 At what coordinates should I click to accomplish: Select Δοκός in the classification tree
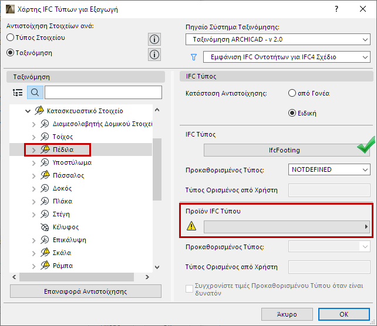pos(62,188)
